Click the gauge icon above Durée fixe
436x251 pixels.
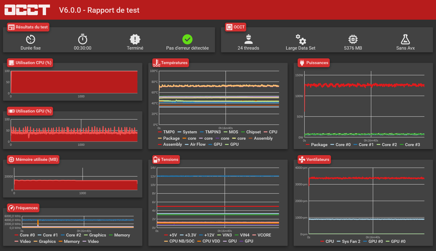[31, 39]
